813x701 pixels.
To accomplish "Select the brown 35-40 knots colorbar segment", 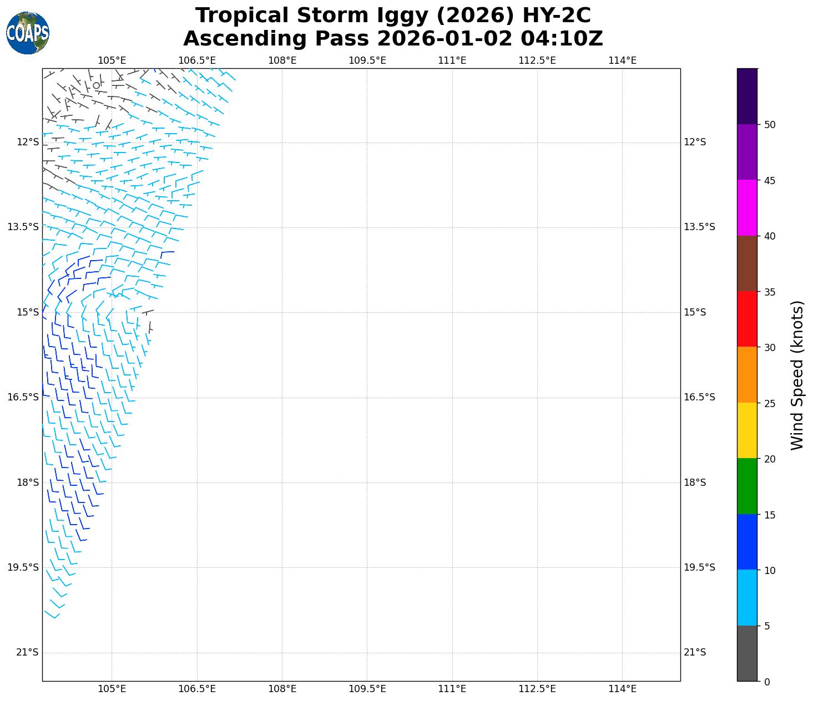I will pyautogui.click(x=747, y=263).
